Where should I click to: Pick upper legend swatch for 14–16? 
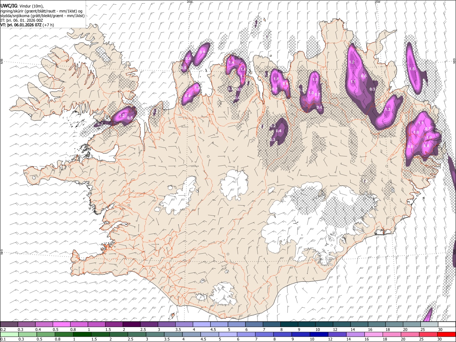pos(359,324)
